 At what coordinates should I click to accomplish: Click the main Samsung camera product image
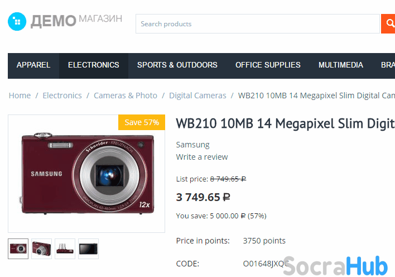86,174
